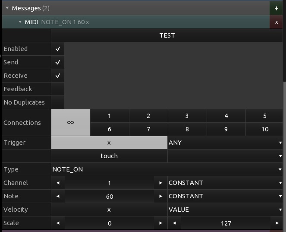
Task: Increase the Channel value
Action: (x=161, y=183)
